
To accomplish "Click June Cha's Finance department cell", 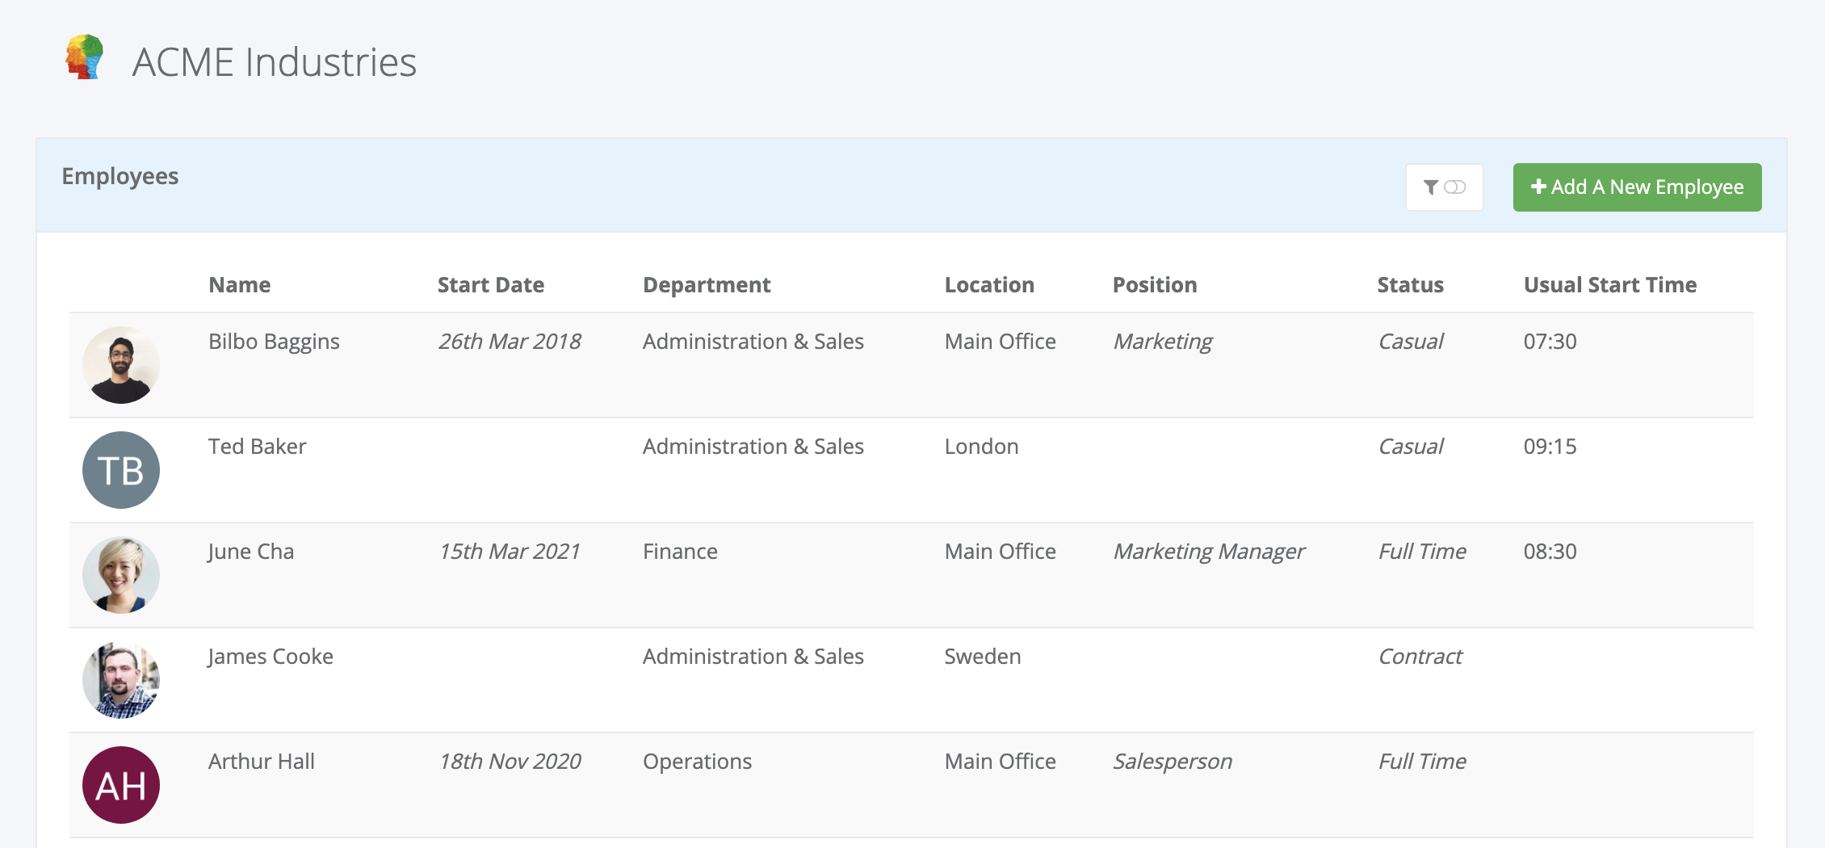I will pos(680,552).
